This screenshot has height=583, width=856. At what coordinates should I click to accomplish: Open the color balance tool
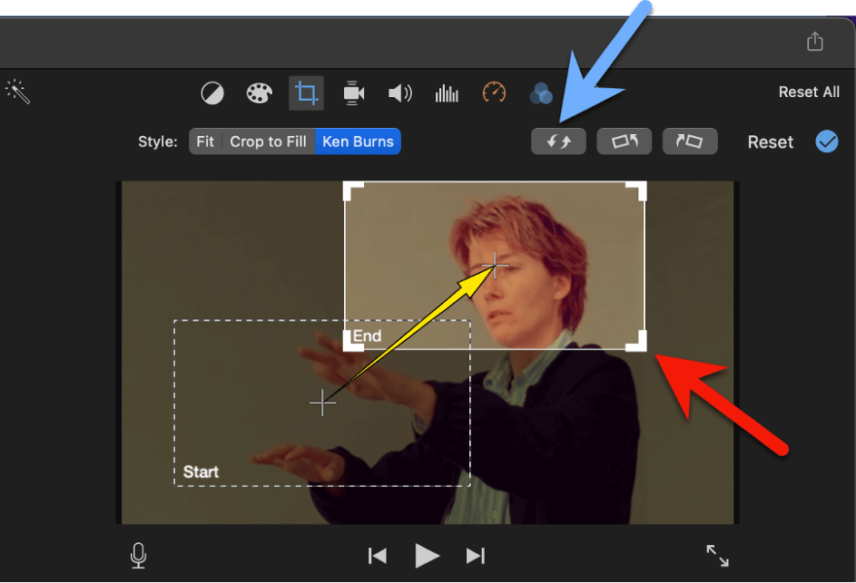212,93
